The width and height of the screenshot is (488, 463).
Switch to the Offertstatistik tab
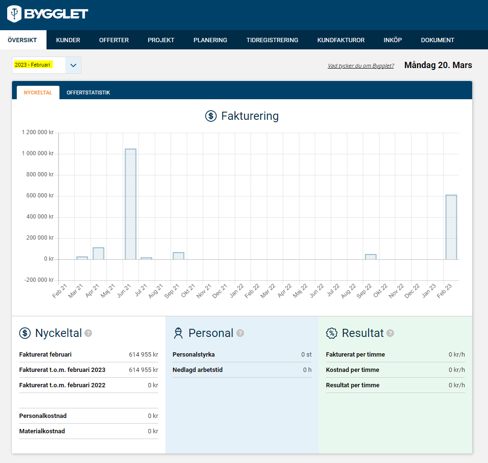tap(88, 93)
